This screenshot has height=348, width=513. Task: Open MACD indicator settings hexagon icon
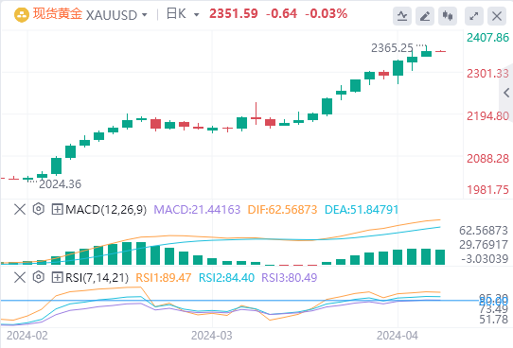39,209
